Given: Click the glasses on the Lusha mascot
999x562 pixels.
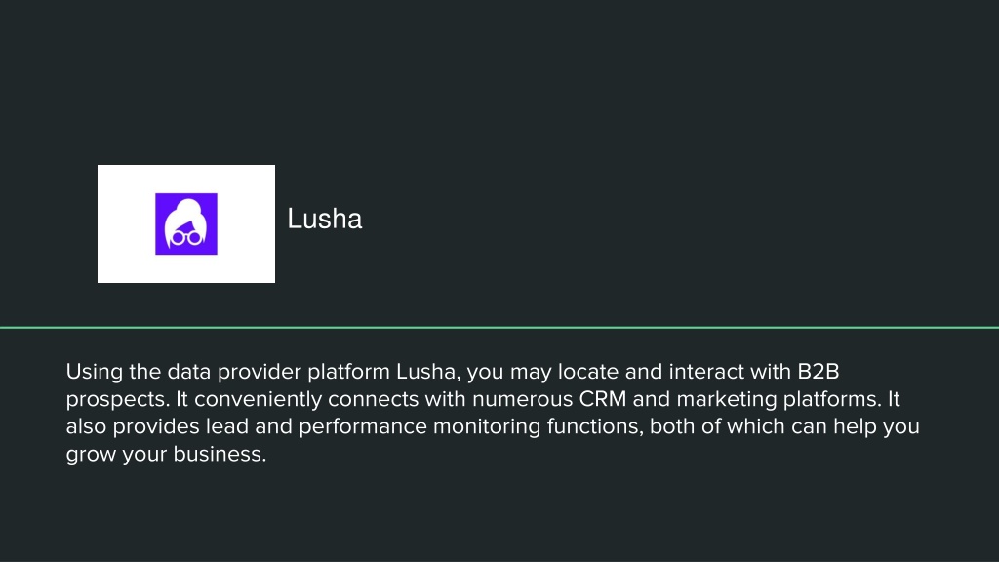Looking at the screenshot, I should pos(186,239).
